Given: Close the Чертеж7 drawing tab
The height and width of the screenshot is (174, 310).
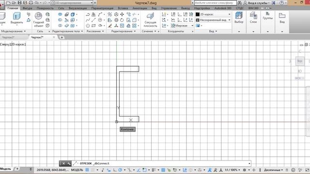Looking at the screenshot, I should (54, 37).
